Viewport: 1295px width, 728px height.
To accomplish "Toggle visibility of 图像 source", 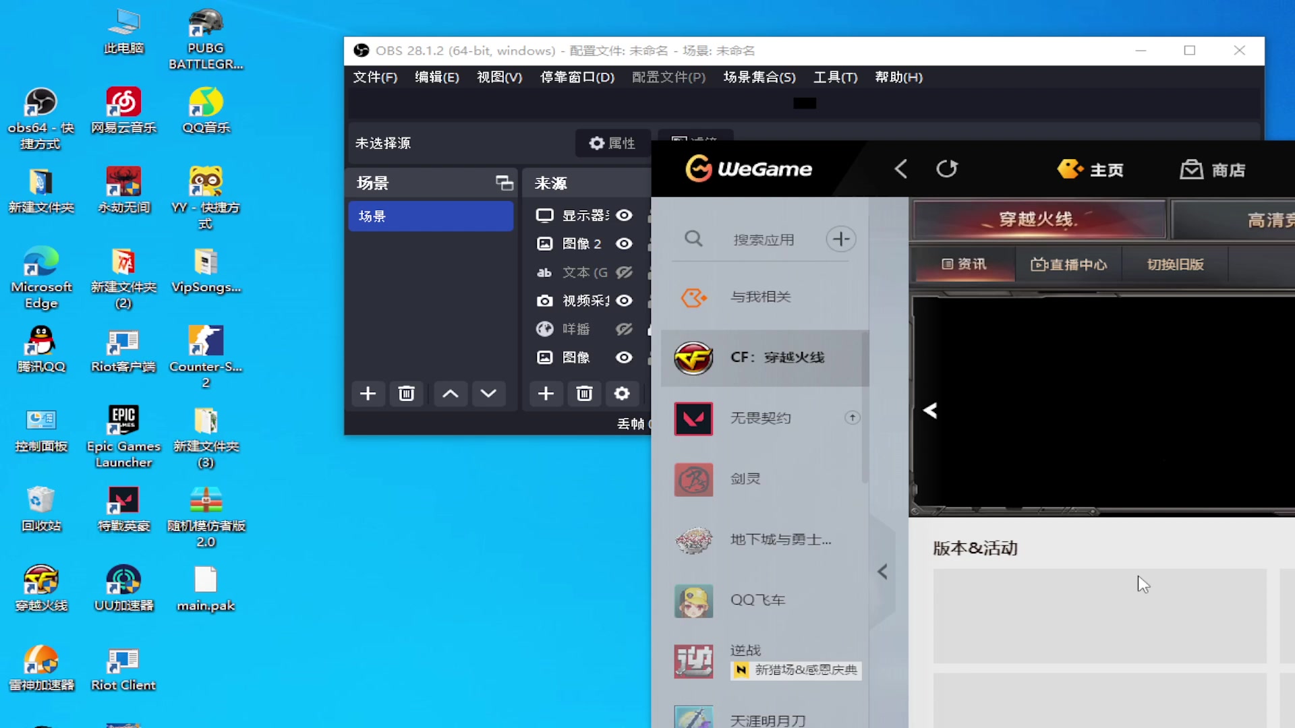I will pos(625,357).
